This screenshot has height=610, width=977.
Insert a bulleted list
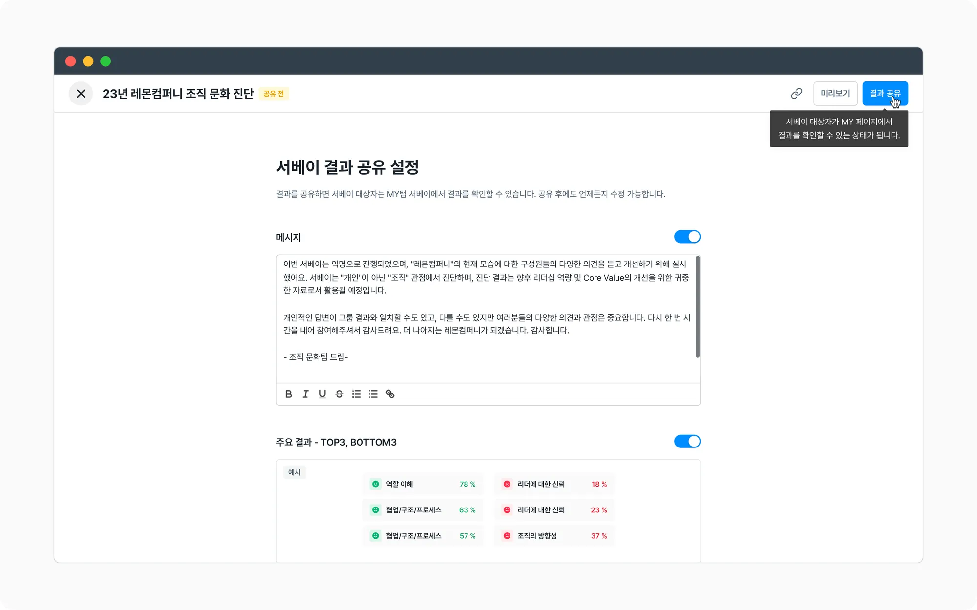(x=373, y=394)
